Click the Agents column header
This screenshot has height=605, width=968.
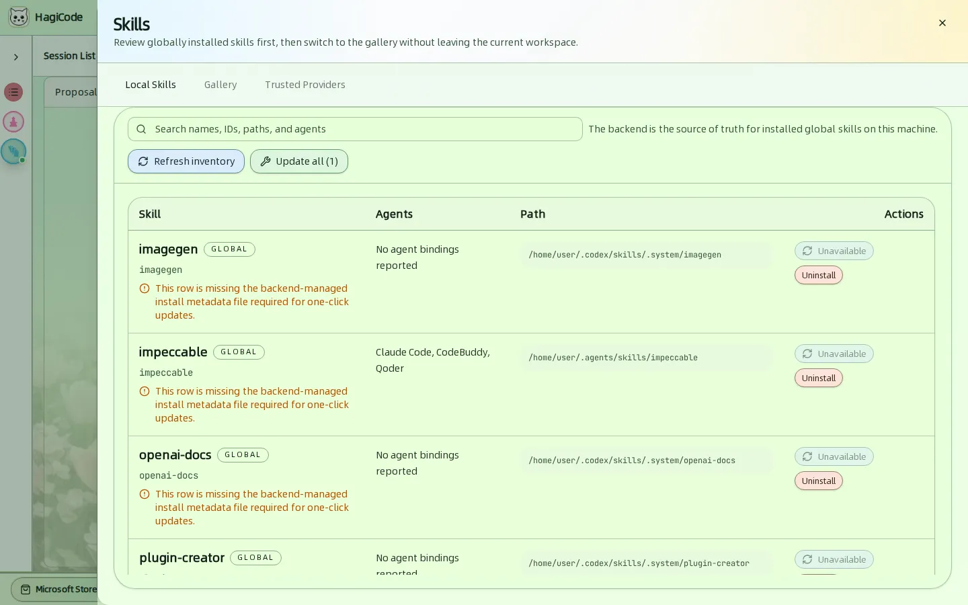point(394,214)
